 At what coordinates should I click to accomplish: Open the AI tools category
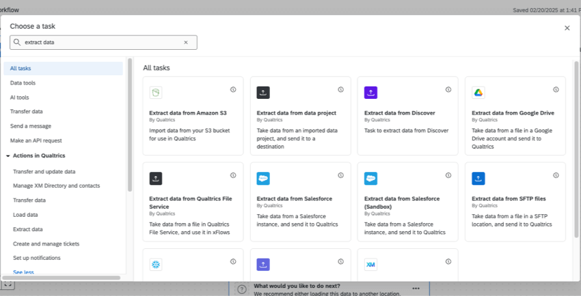click(20, 98)
